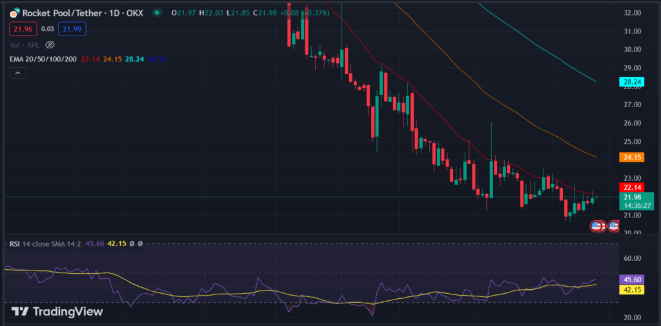
Task: Click the dark blue 36.53 EMA legend value
Action: click(x=156, y=59)
